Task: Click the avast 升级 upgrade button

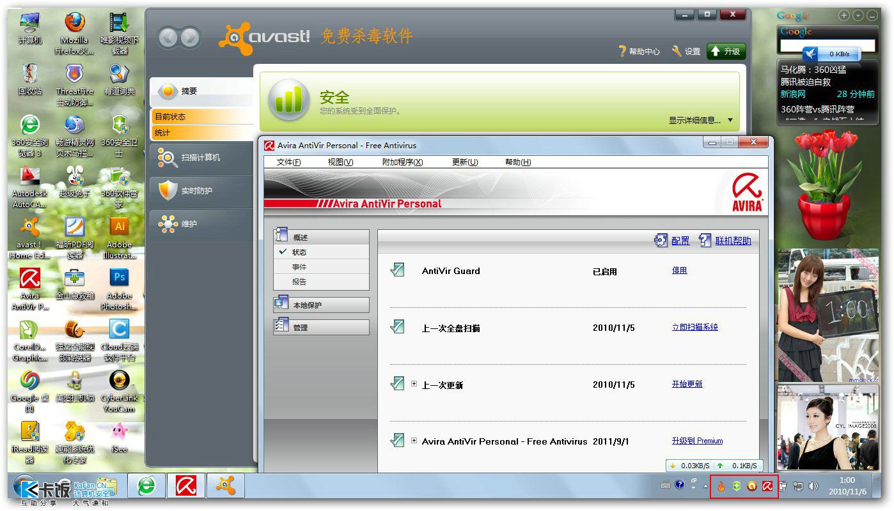Action: [726, 52]
